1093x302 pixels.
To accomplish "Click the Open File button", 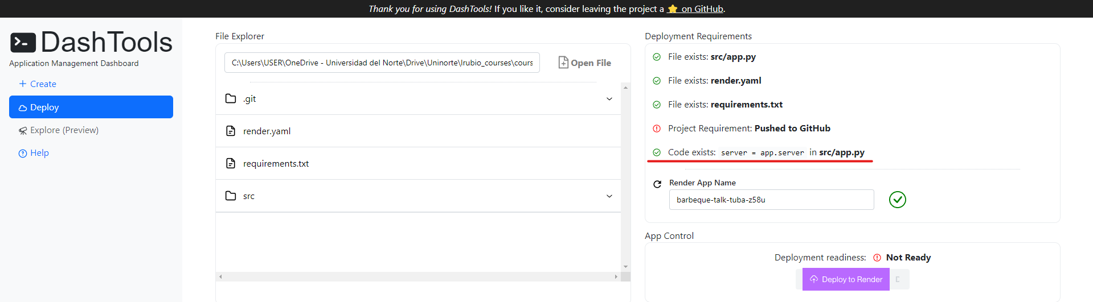I will [x=584, y=63].
